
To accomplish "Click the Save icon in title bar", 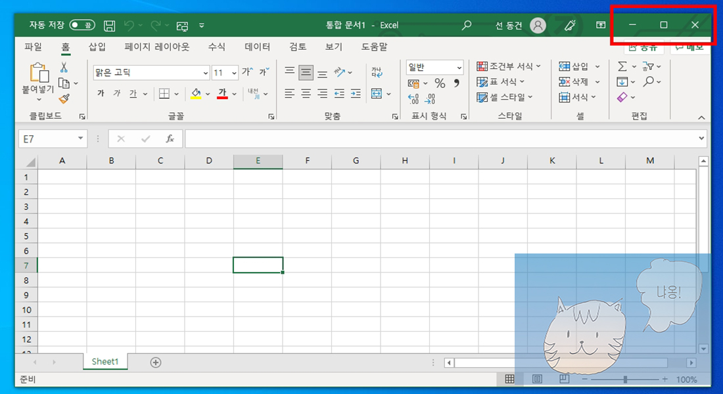I will coord(109,26).
